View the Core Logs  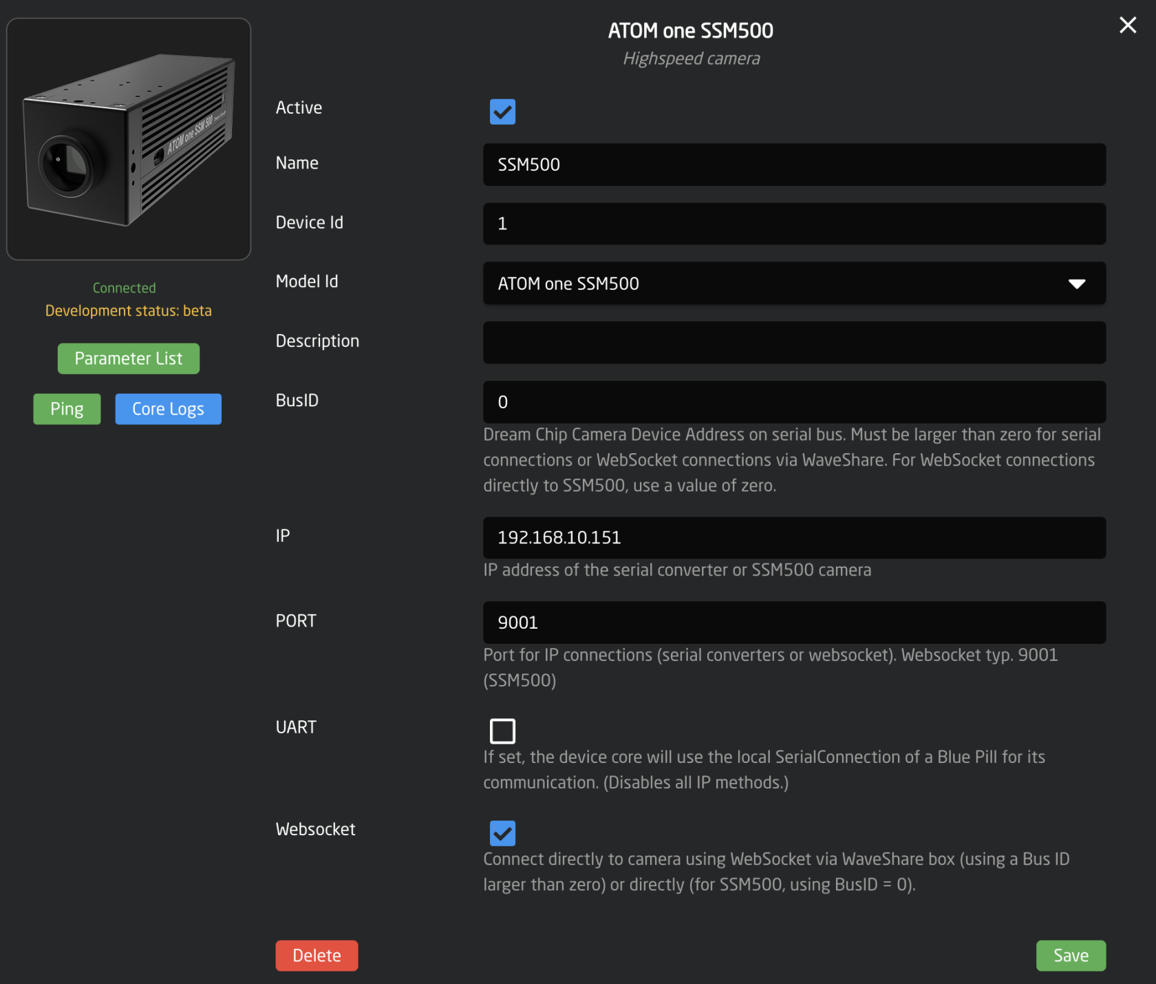tap(168, 409)
